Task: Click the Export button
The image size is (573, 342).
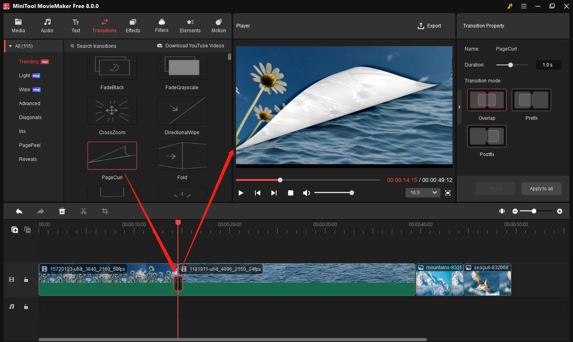Action: click(x=429, y=26)
